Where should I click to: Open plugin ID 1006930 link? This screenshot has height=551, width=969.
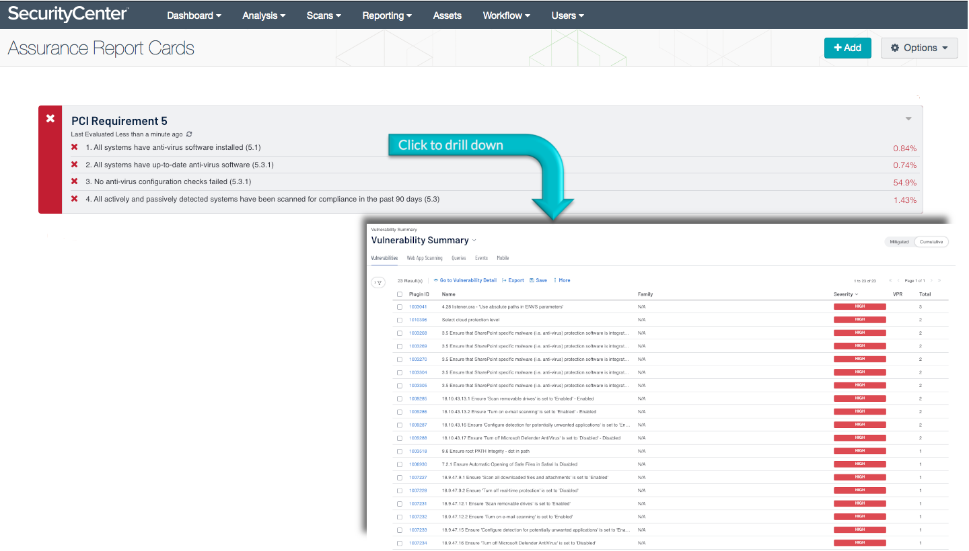point(418,464)
